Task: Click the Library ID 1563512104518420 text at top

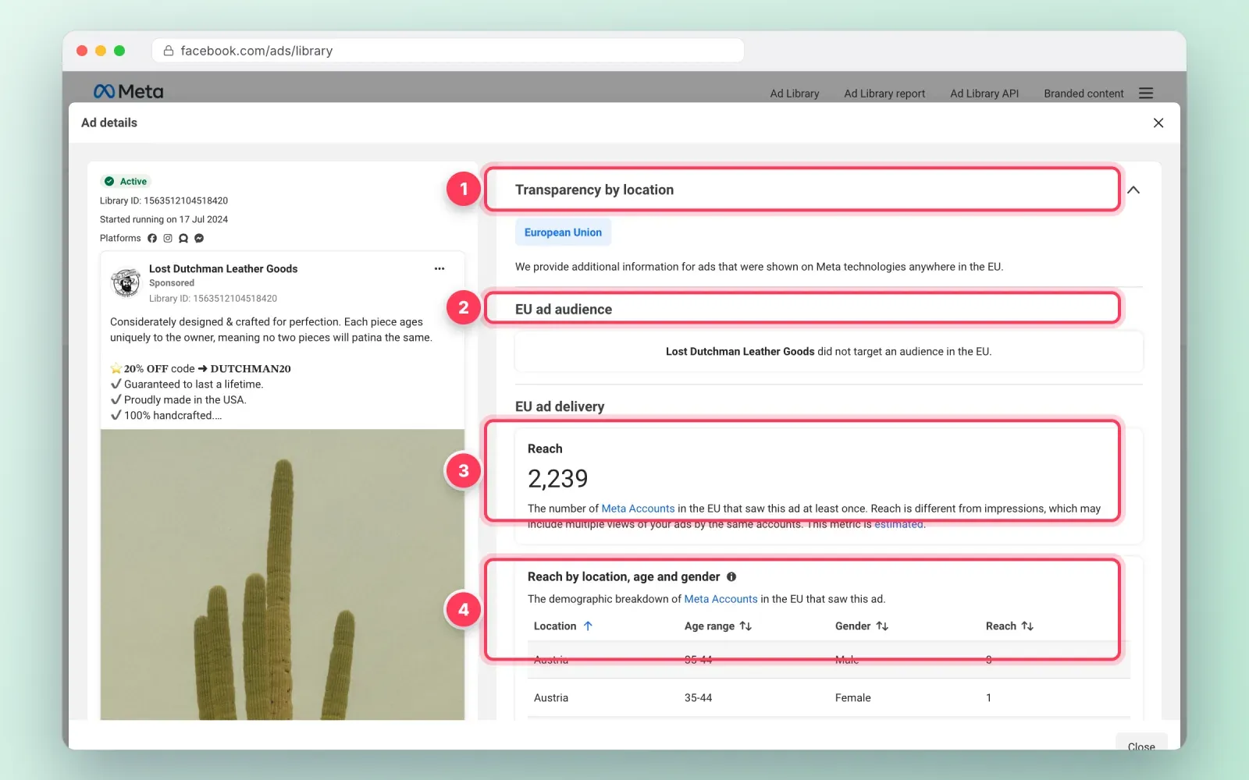Action: click(164, 201)
